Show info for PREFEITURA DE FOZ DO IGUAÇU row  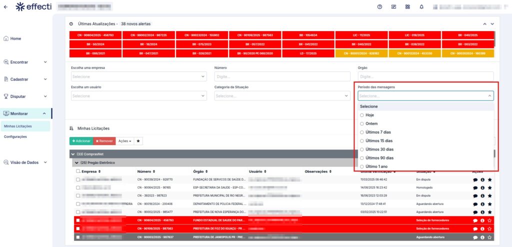[x=482, y=228]
